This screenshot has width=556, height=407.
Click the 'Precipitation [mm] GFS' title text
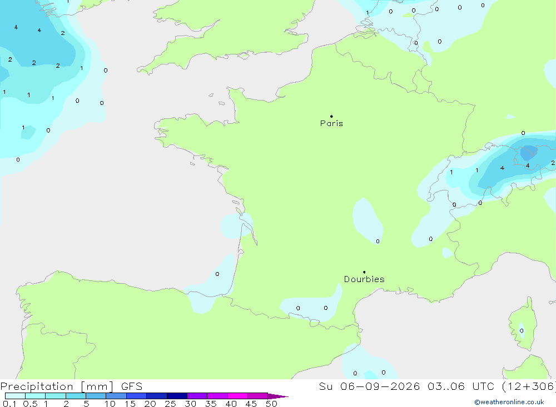pyautogui.click(x=71, y=386)
